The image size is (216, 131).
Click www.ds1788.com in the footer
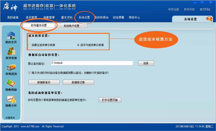[30, 126]
